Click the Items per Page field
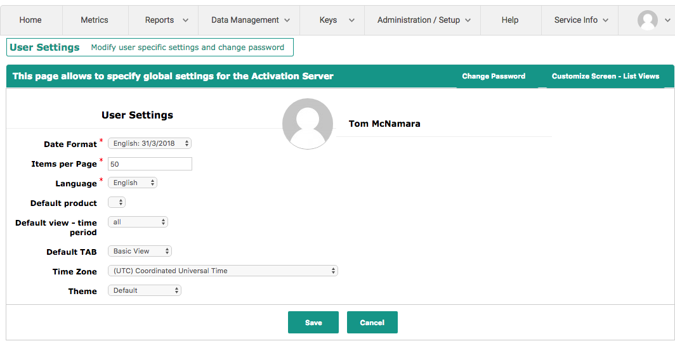Screen dimensions: 675x341 [150, 164]
